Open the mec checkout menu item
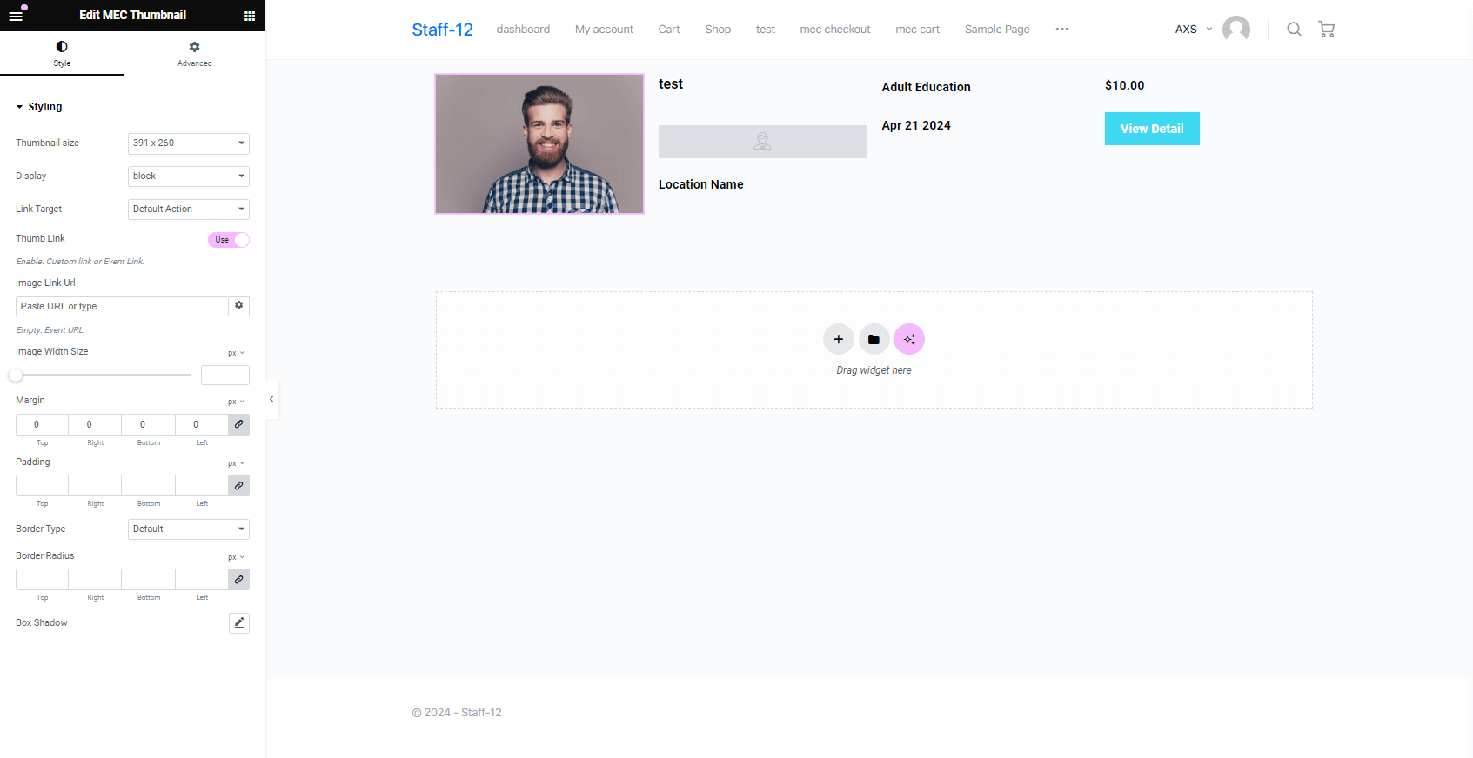The image size is (1473, 758). [835, 30]
